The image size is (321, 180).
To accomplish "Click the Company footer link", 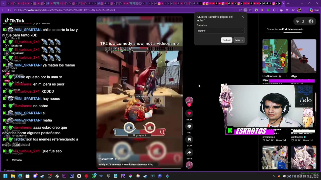I will (10, 170).
